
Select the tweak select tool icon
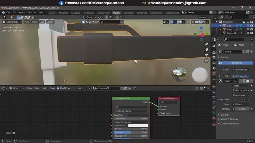pos(12,17)
